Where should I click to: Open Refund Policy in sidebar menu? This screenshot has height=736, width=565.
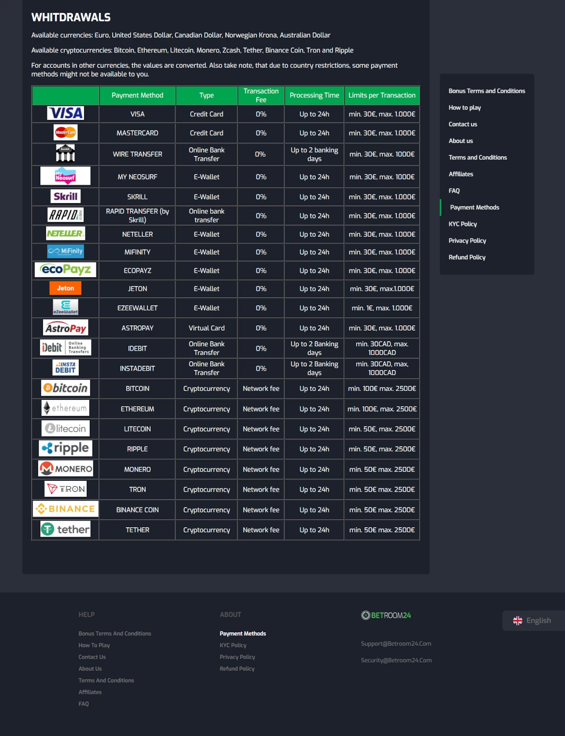click(x=467, y=257)
